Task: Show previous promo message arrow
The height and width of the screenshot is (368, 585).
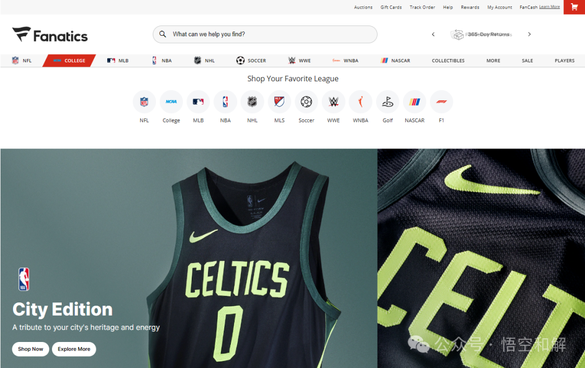Action: (x=433, y=34)
